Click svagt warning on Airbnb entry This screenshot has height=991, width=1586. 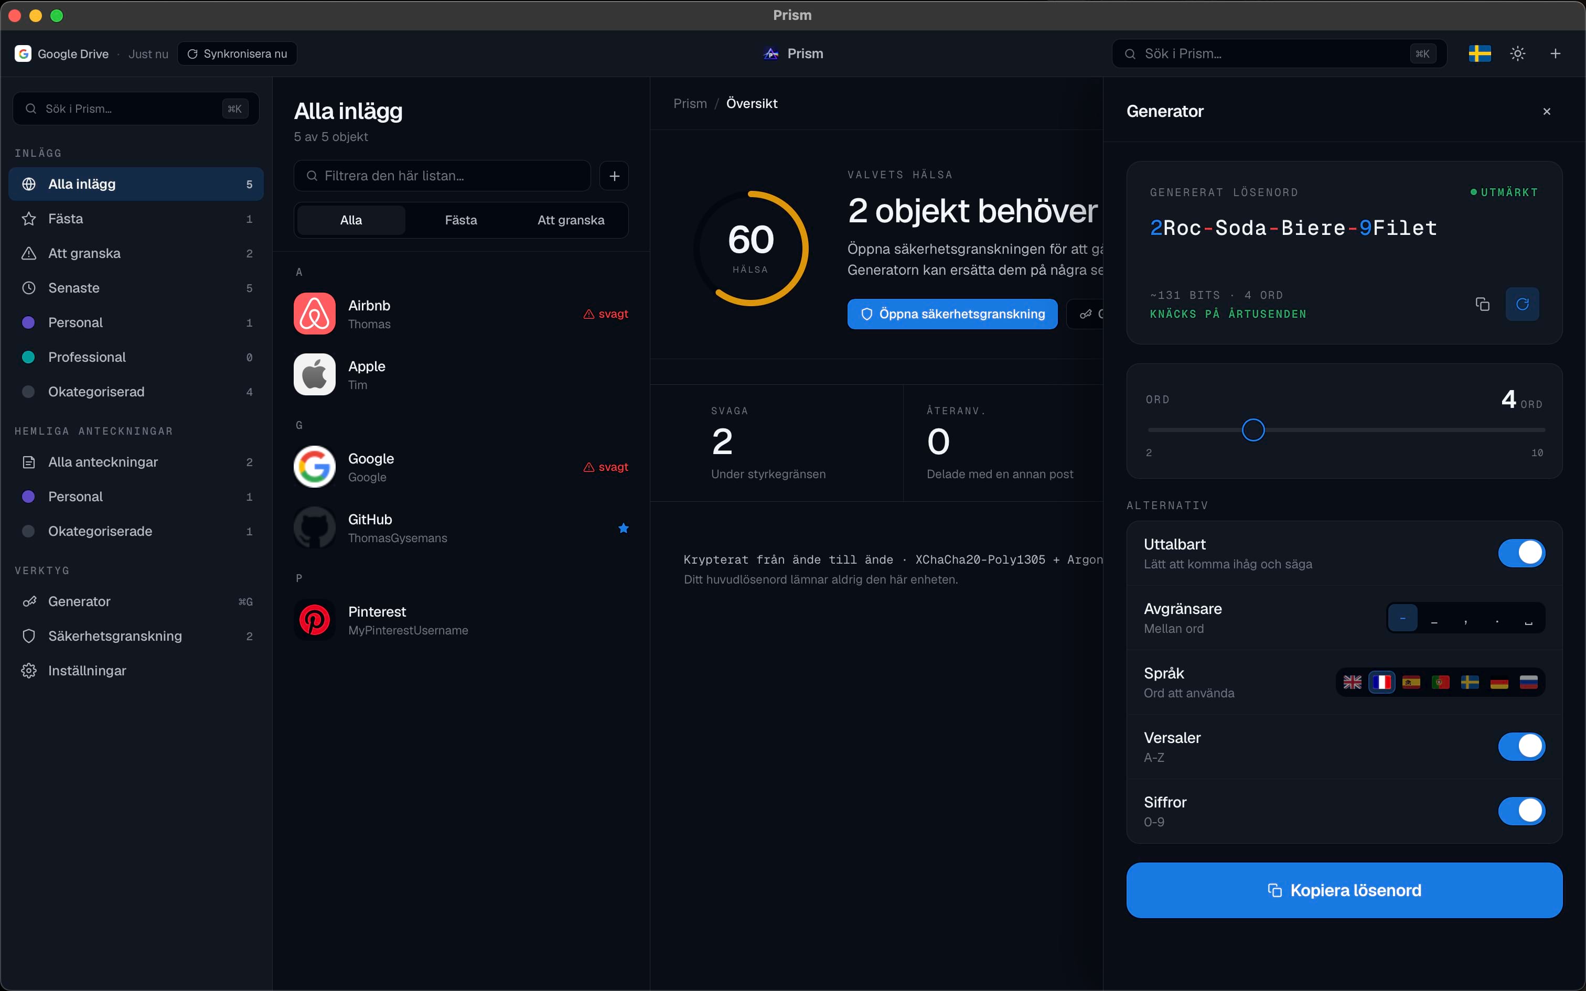(x=606, y=314)
